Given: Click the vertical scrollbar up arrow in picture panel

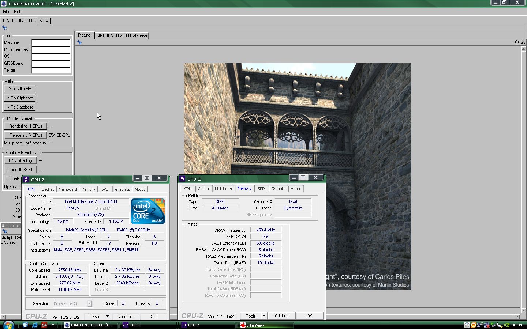Looking at the screenshot, I should (x=523, y=49).
